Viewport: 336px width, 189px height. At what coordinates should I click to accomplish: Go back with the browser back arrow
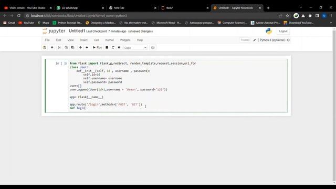coord(5,16)
